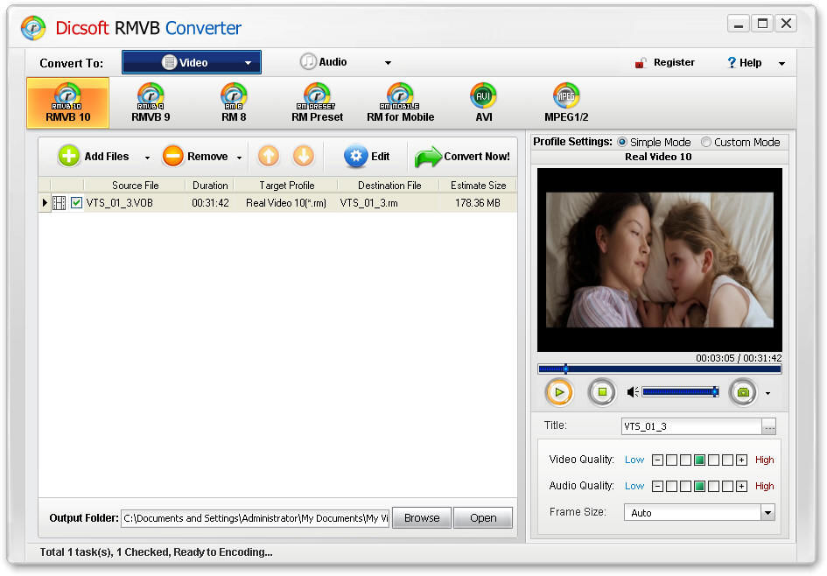Click the move down orange arrow
This screenshot has width=827, height=576.
click(x=303, y=157)
